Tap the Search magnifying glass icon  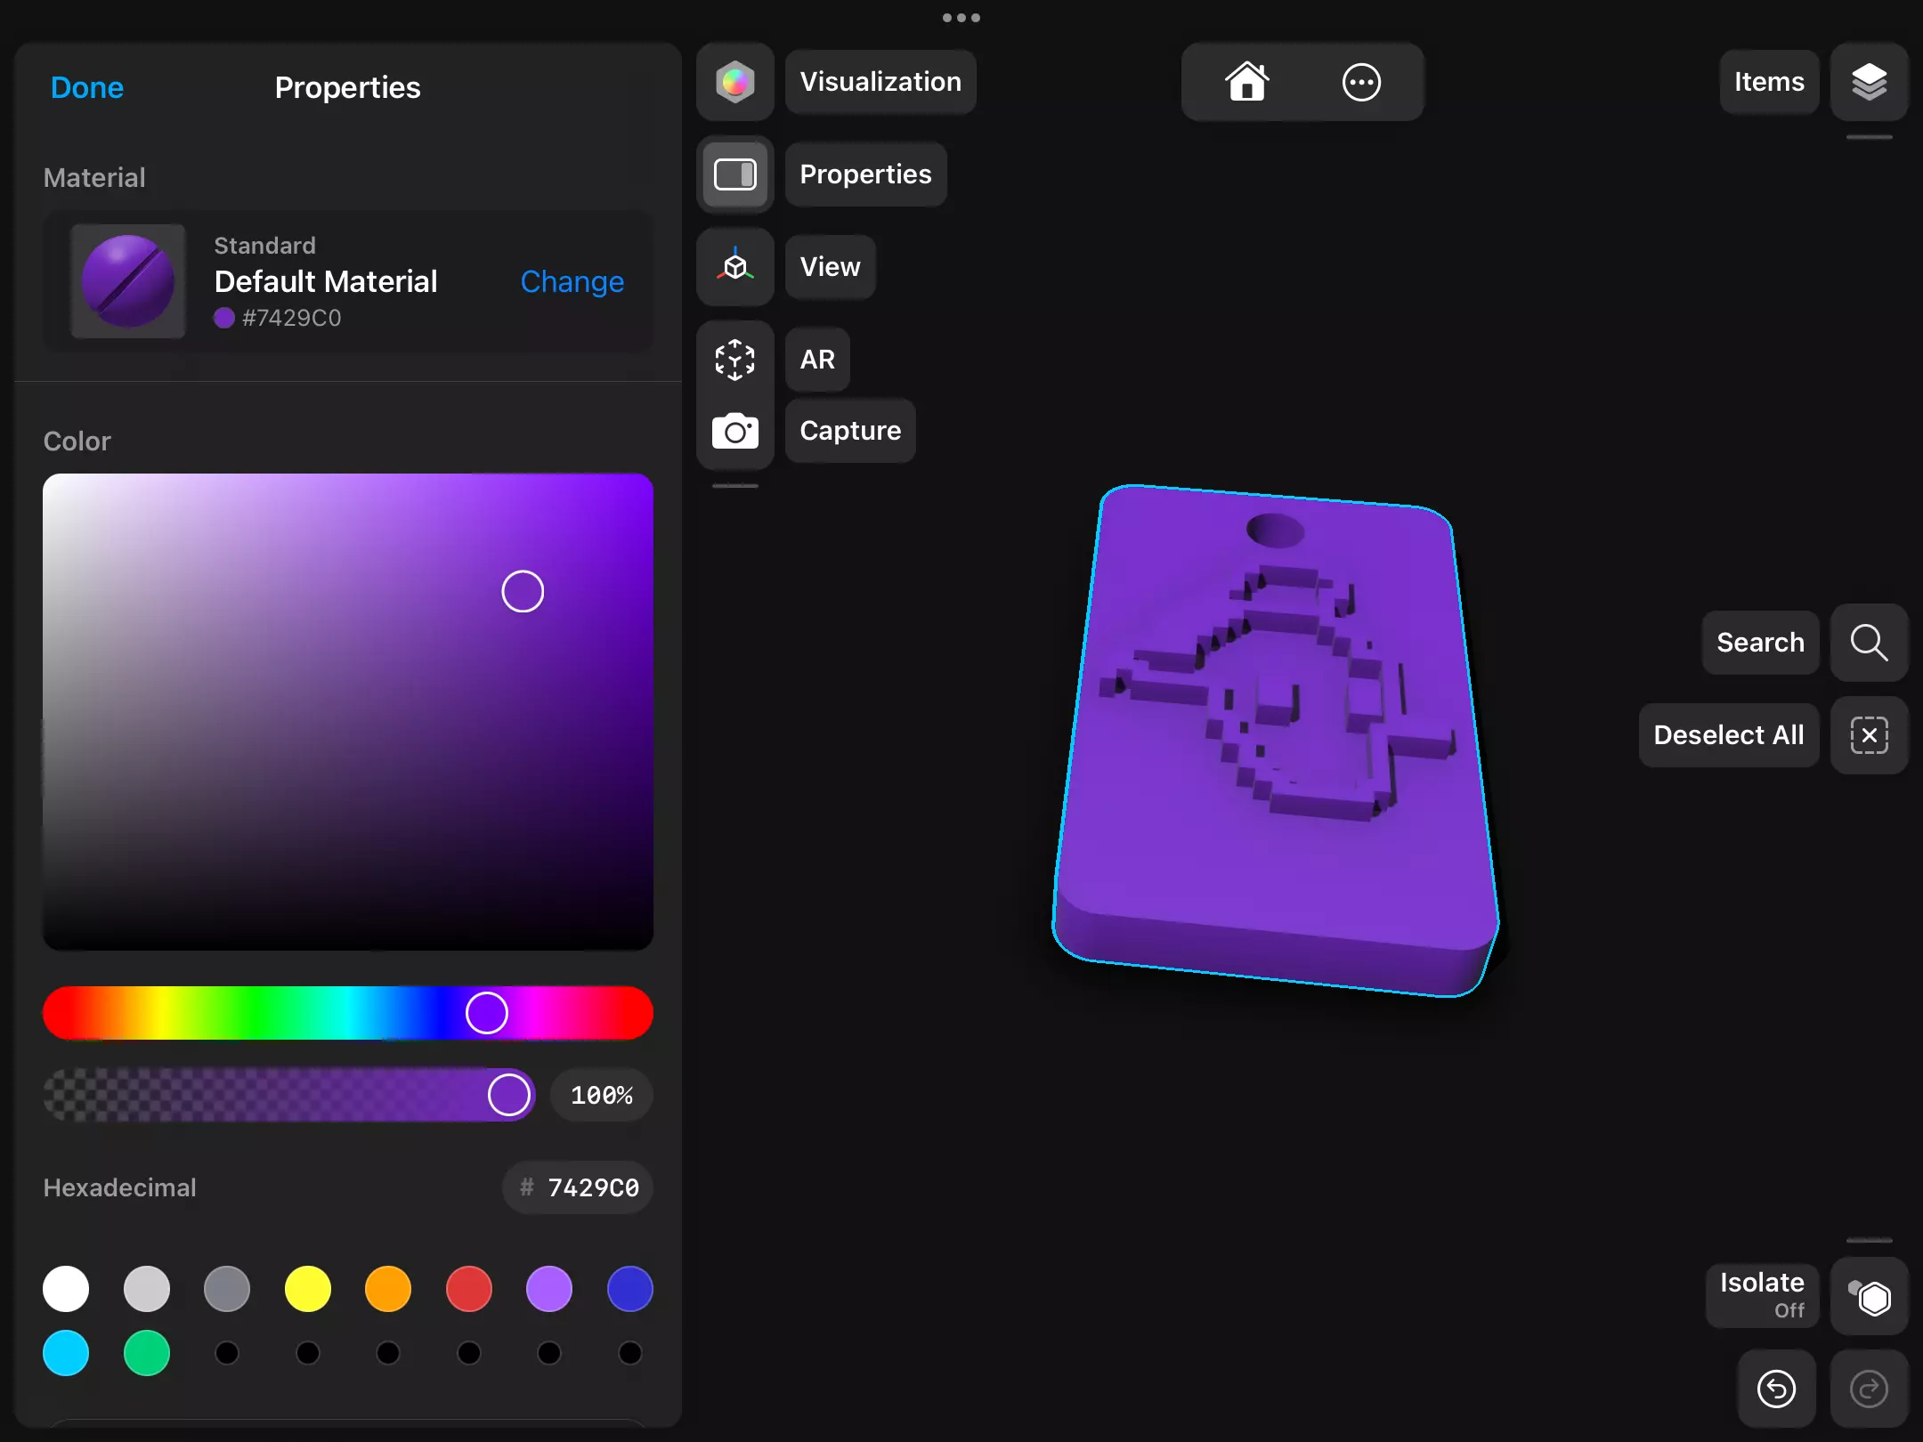[1869, 643]
